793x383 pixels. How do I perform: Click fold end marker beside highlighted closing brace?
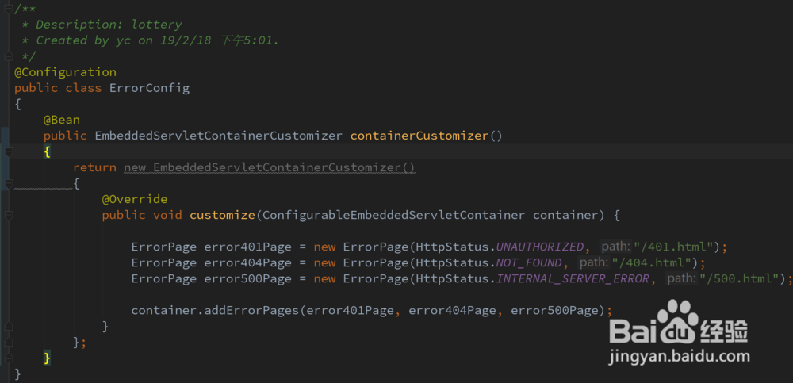pyautogui.click(x=7, y=358)
